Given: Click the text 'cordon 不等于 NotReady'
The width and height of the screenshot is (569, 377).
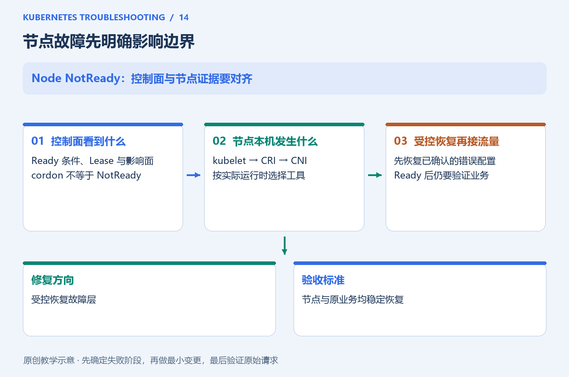Looking at the screenshot, I should pyautogui.click(x=86, y=175).
